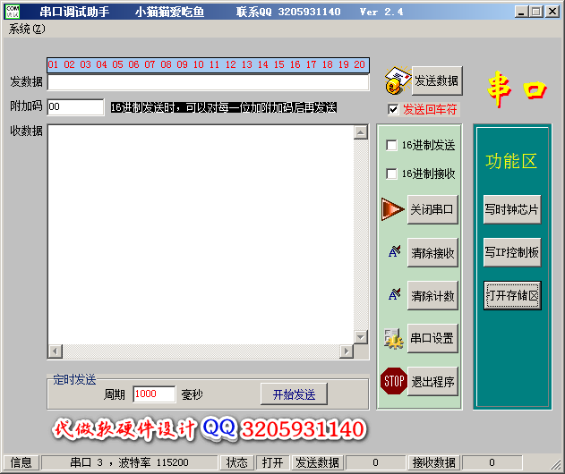Maximize the serial assistant window
This screenshot has height=474, width=565.
(x=535, y=12)
